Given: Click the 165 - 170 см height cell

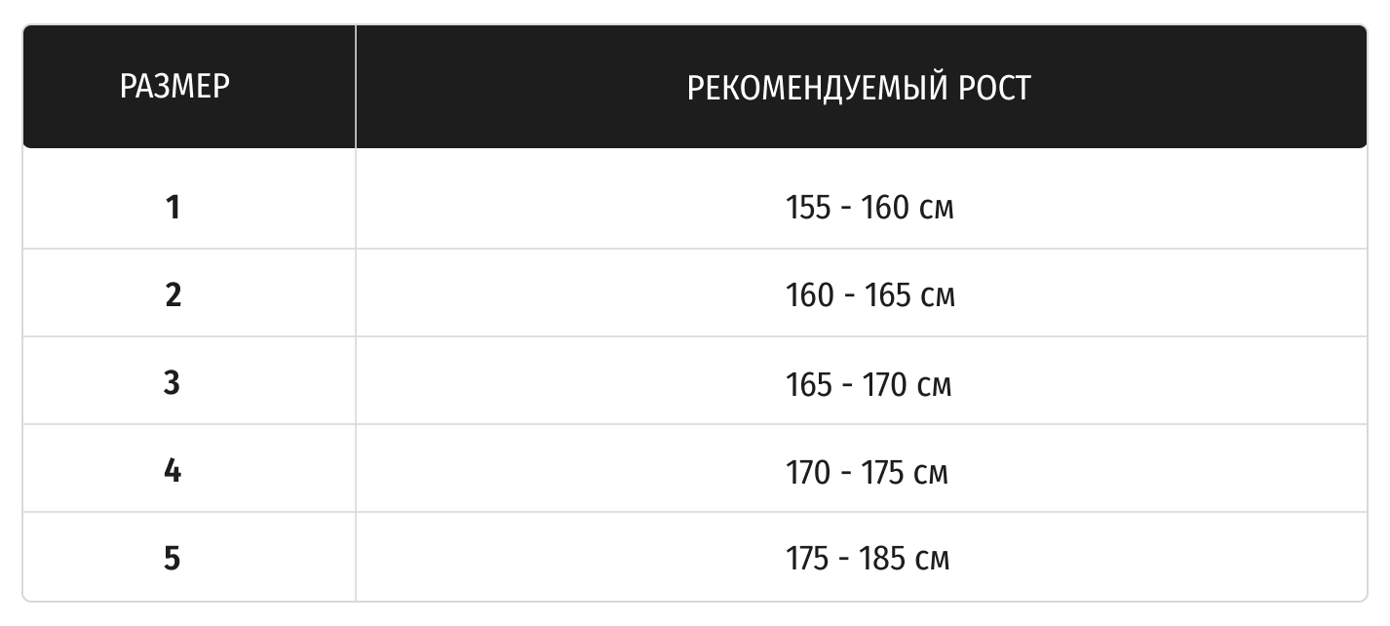Looking at the screenshot, I should point(869,383).
